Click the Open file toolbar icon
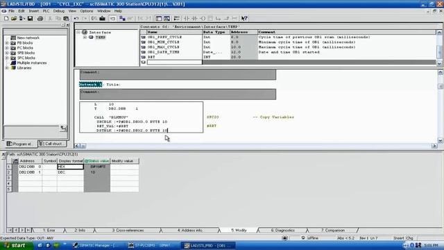Screen dimensions: 444x250 (14, 19)
